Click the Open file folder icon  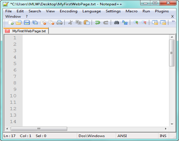(19, 23)
